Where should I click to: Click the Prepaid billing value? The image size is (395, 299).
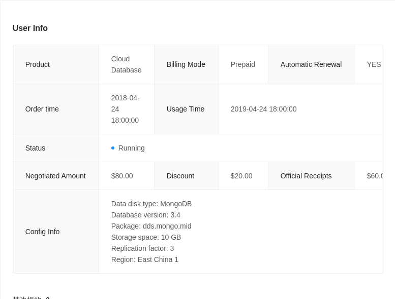(242, 64)
